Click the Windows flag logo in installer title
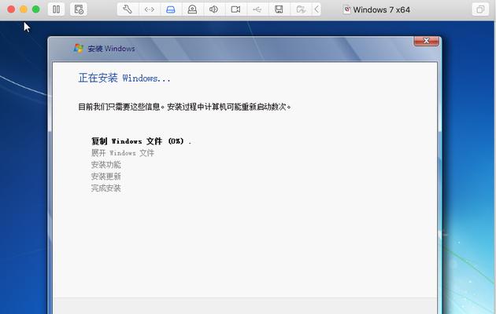 coord(78,48)
